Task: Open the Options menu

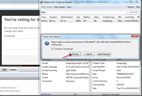Action: pos(131,7)
